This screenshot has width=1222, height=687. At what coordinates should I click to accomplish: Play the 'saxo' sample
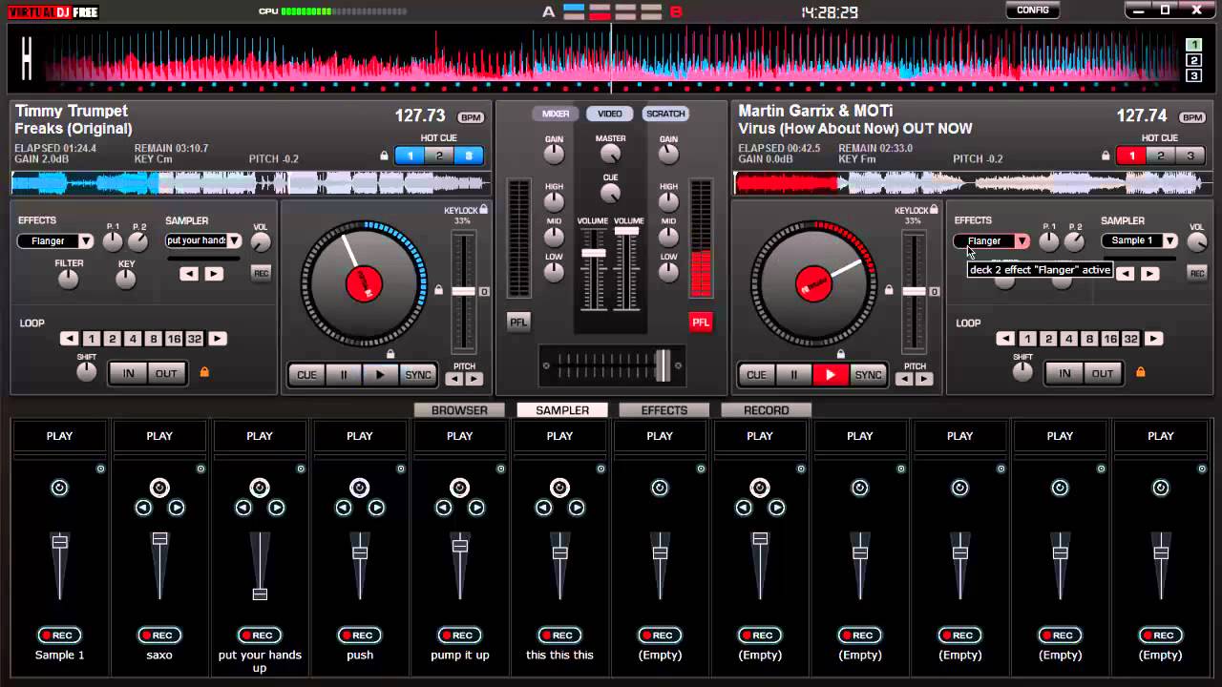tap(159, 436)
